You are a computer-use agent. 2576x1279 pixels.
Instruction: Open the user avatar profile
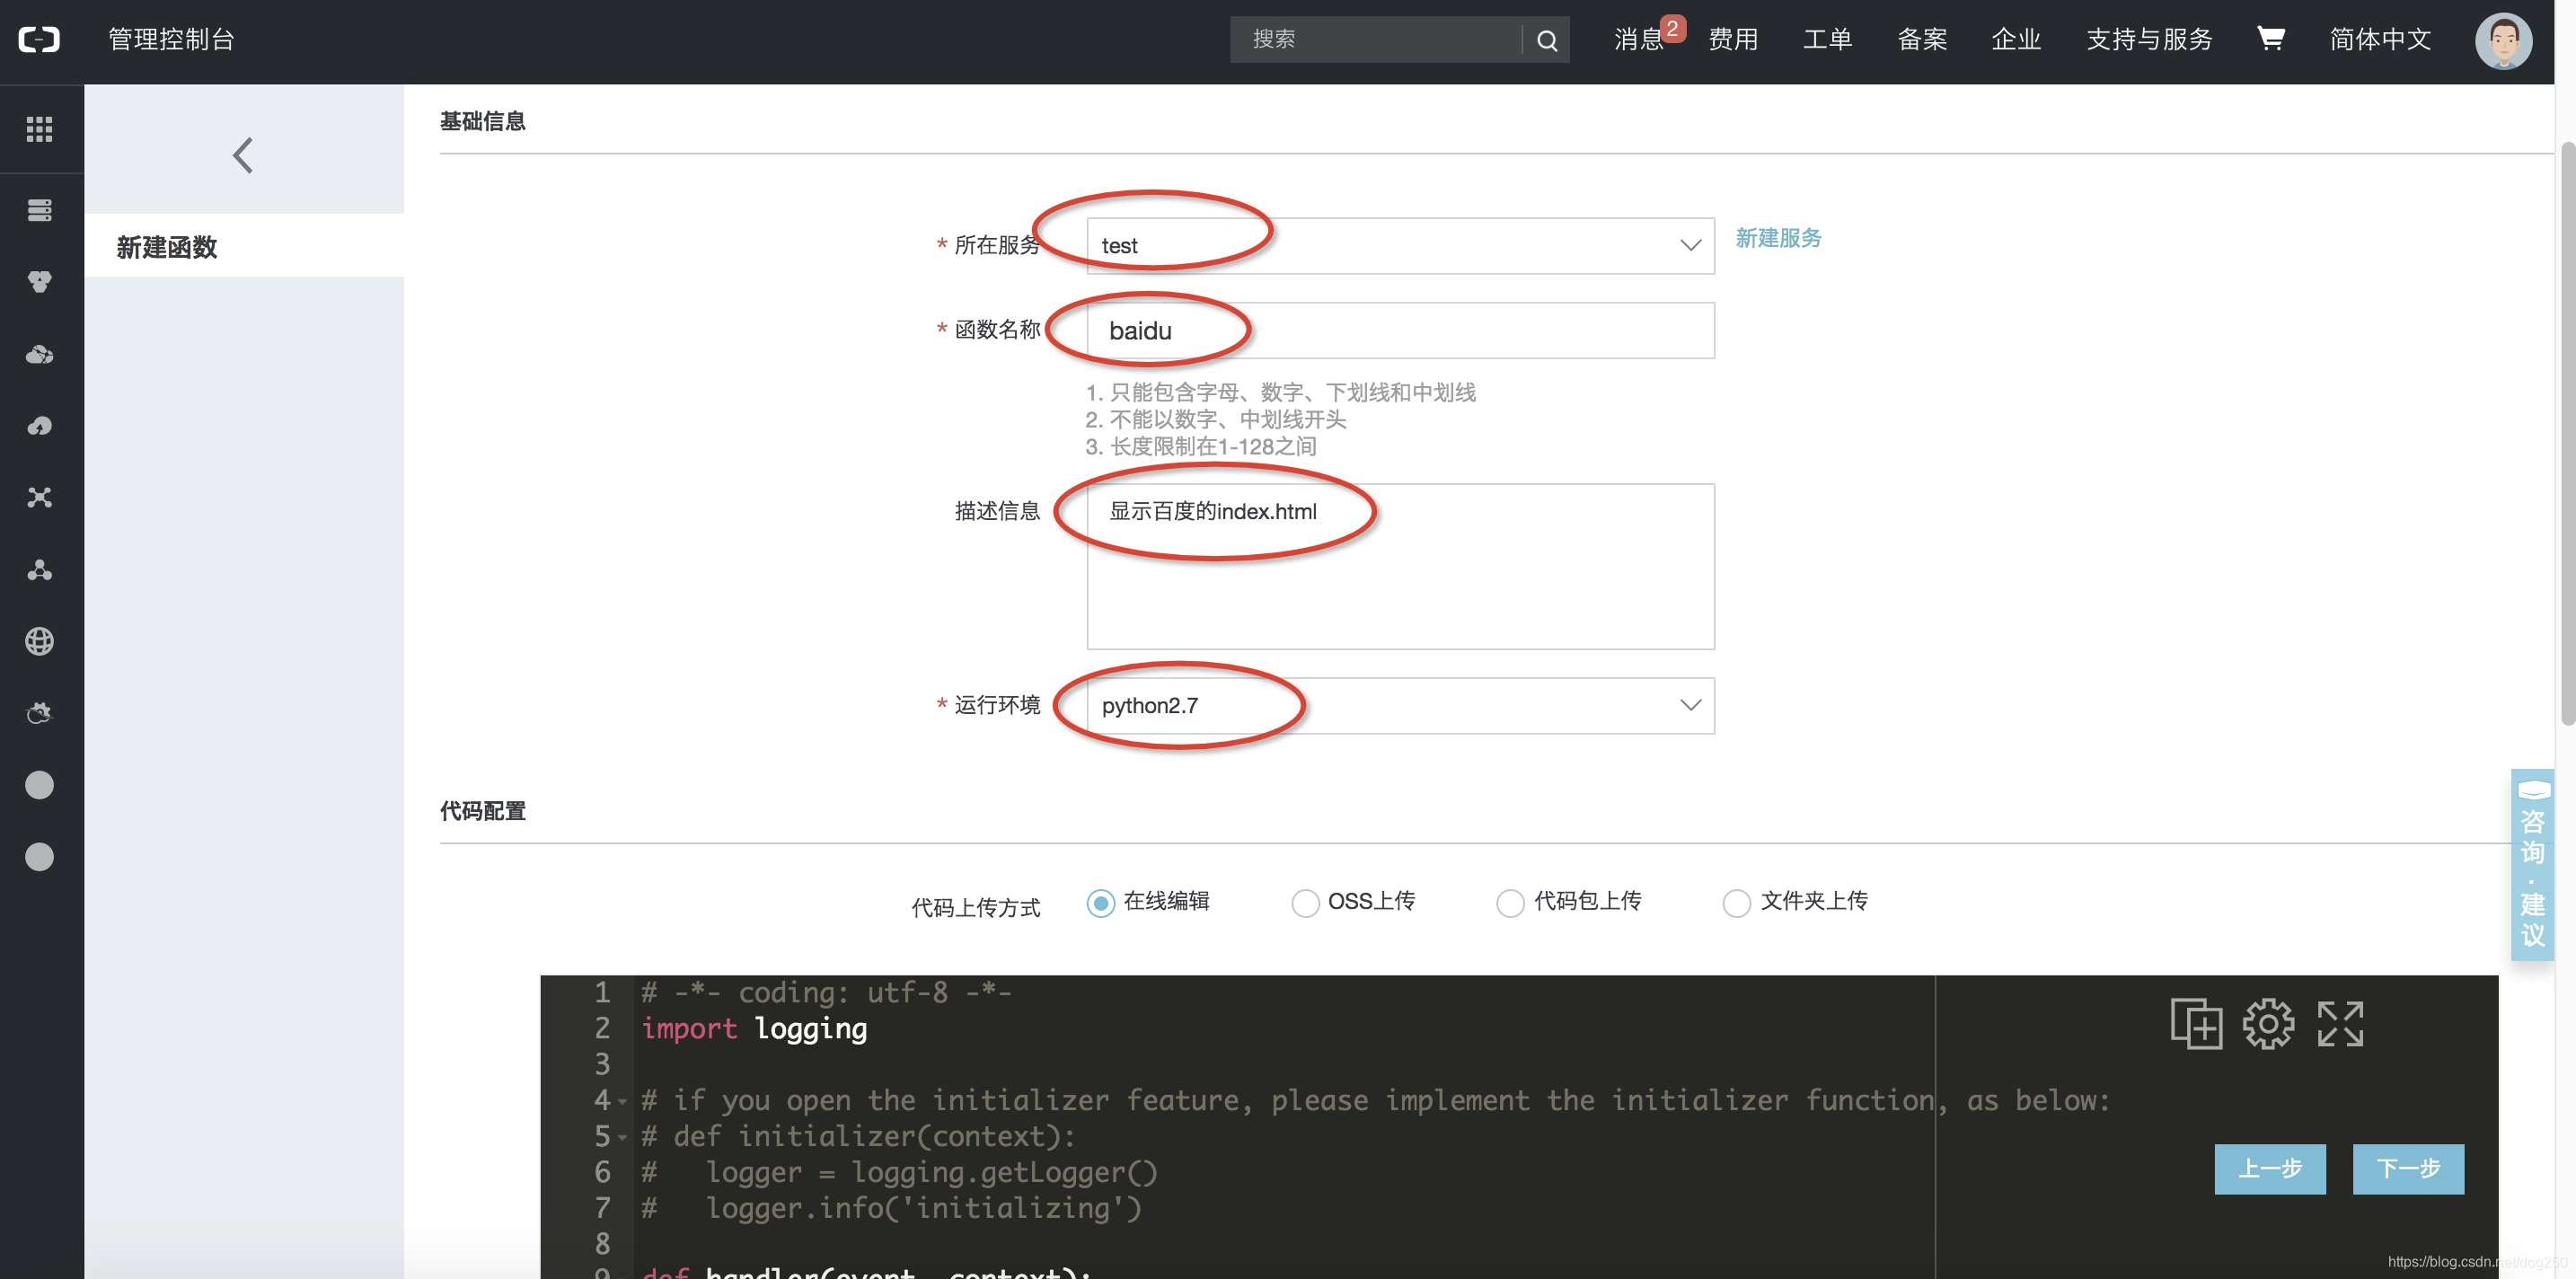tap(2503, 40)
